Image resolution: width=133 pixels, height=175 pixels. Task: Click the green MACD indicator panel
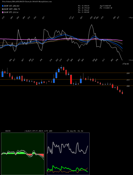[23, 154]
